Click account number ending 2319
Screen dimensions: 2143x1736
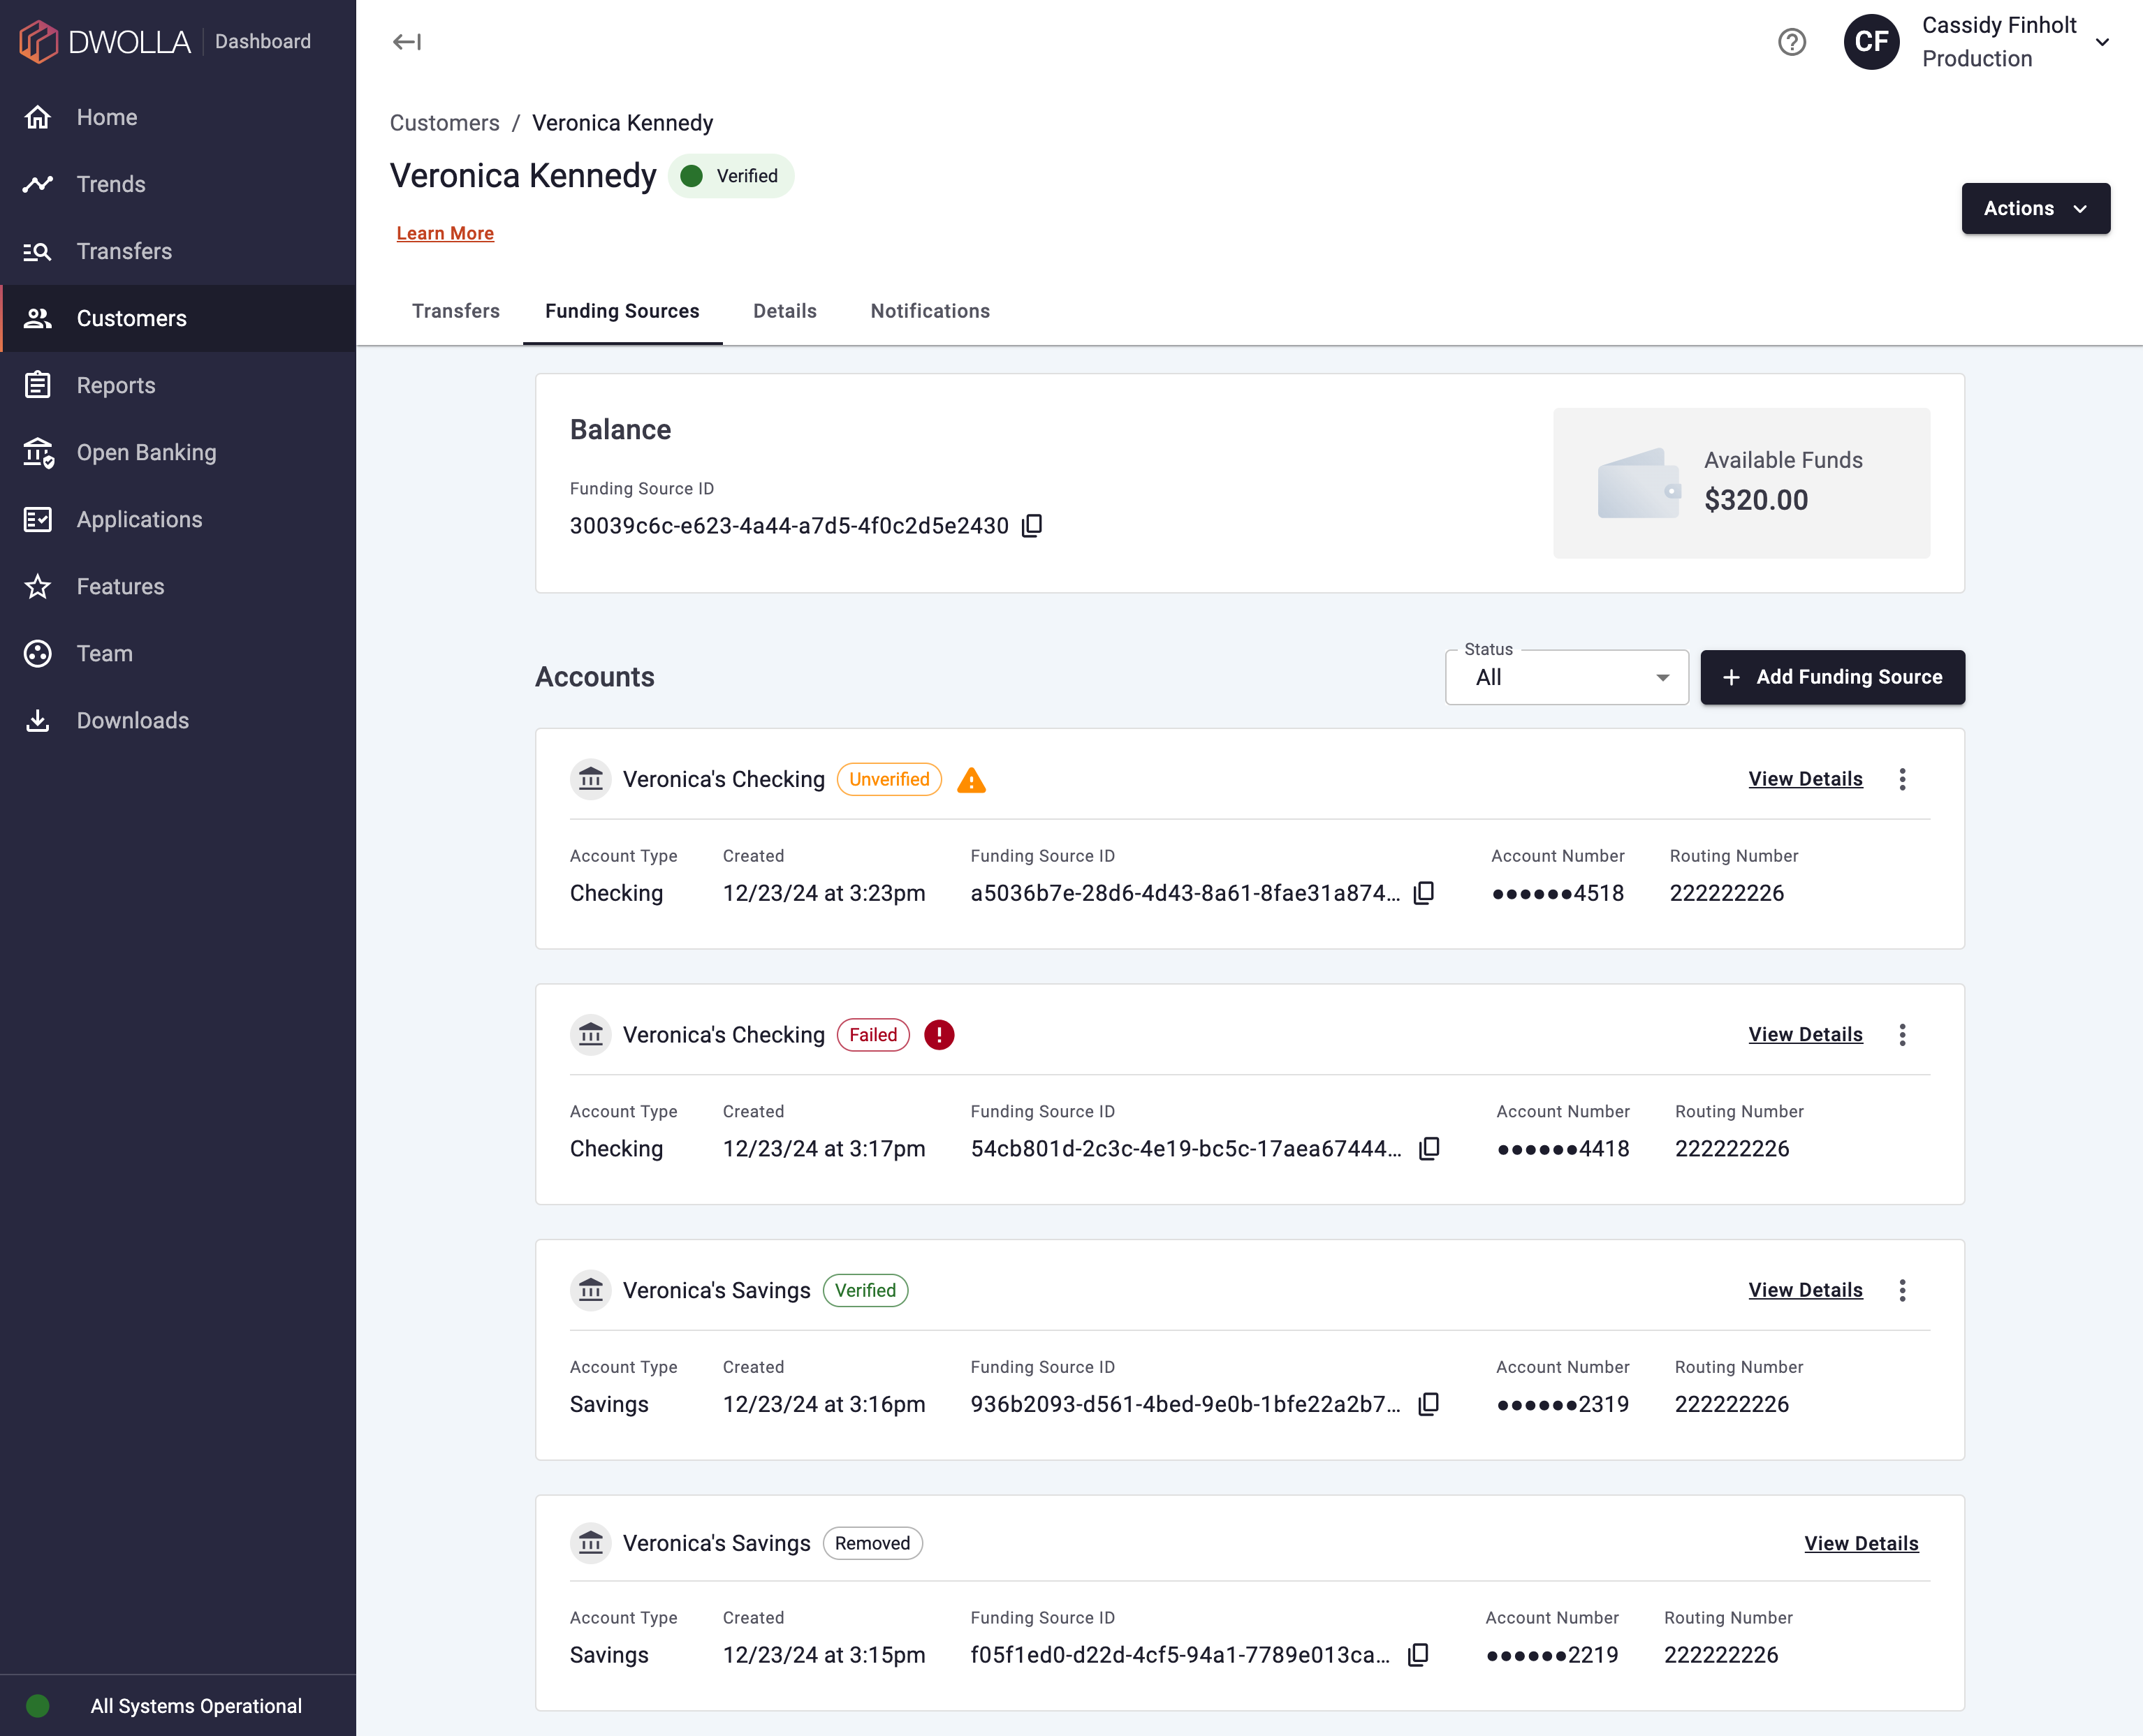pos(1562,1404)
